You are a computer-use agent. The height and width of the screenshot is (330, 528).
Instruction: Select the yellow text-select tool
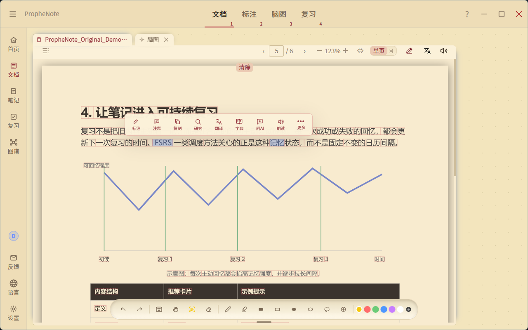pyautogui.click(x=192, y=309)
